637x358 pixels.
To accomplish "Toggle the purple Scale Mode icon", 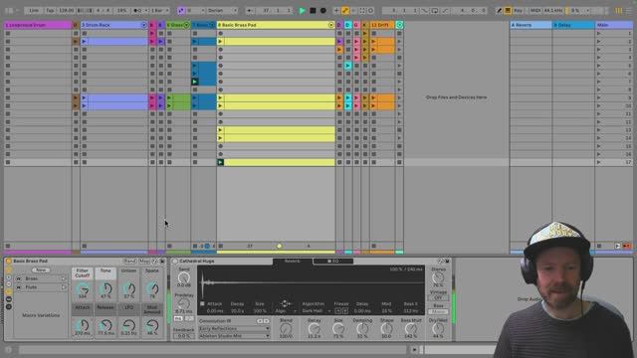I will pos(181,11).
